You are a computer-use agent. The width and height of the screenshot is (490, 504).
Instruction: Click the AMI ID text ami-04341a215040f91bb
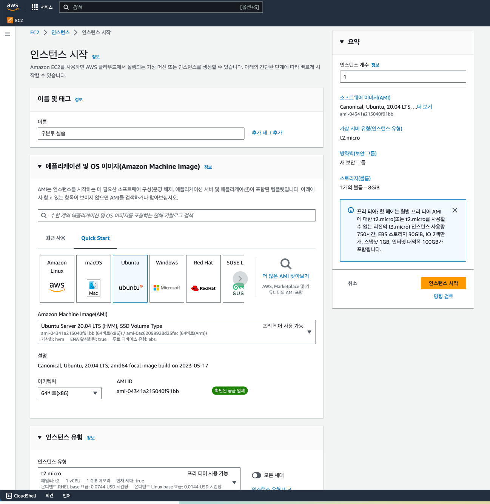148,391
